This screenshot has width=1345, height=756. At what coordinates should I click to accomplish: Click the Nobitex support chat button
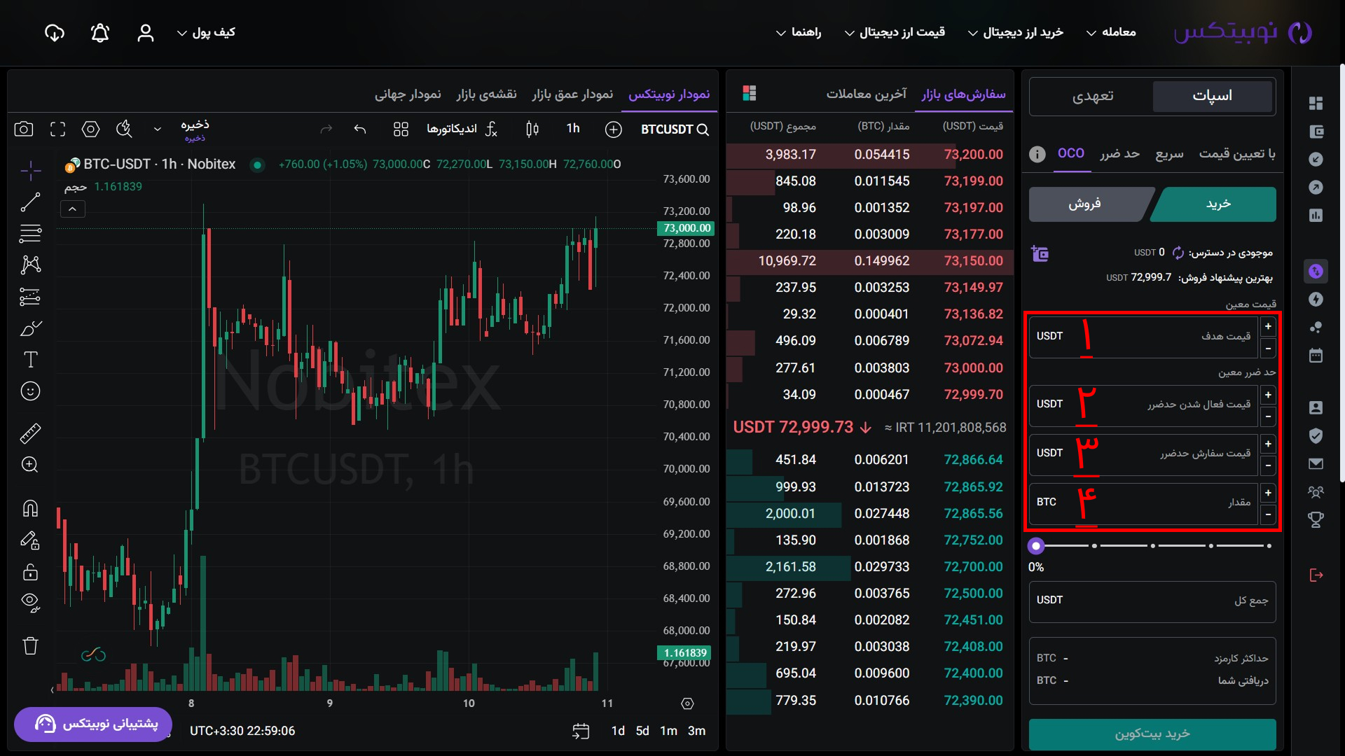click(93, 724)
